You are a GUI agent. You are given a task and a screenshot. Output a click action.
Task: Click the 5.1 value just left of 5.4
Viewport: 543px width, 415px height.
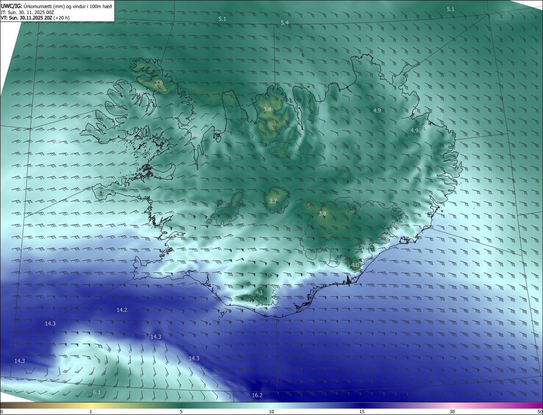pos(222,19)
